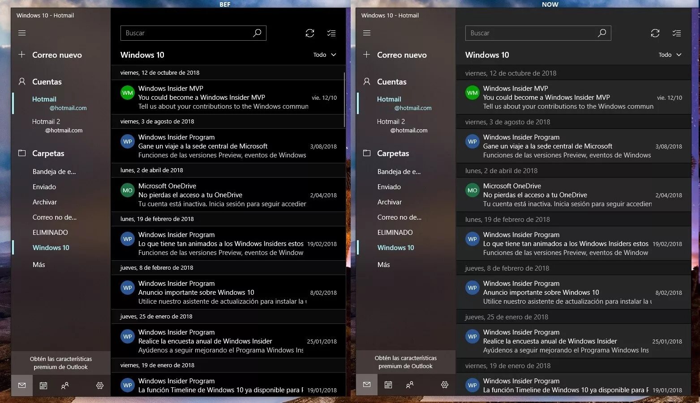Click the MO avatar in the left window

click(128, 190)
